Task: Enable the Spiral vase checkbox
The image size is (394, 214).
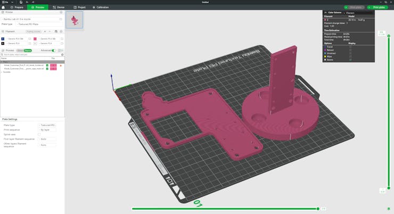Action: pyautogui.click(x=39, y=135)
